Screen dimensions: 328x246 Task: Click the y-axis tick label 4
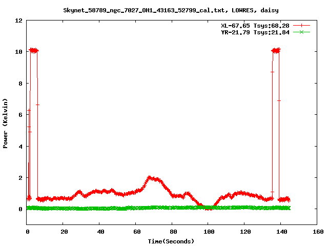pos(20,147)
